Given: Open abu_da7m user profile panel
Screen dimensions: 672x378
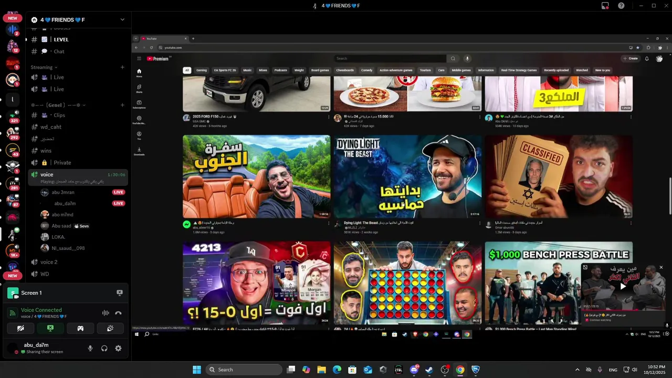Looking at the screenshot, I should click(x=43, y=348).
